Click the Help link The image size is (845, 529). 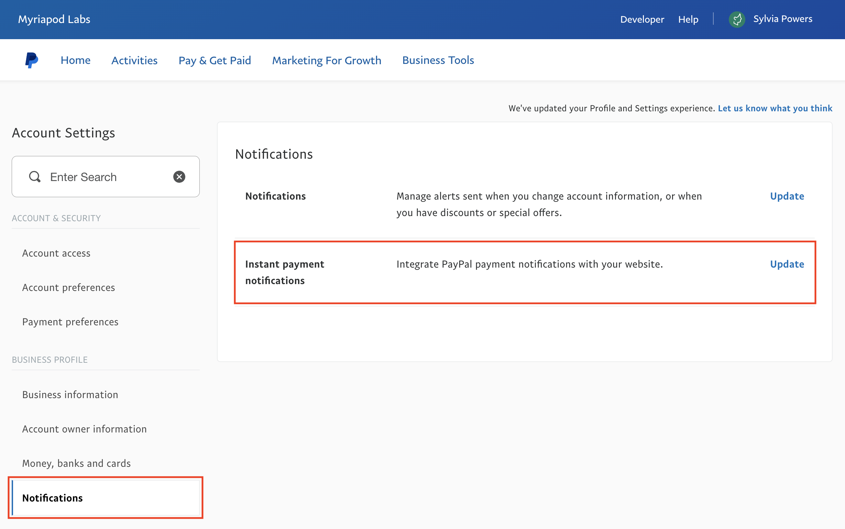pyautogui.click(x=688, y=19)
